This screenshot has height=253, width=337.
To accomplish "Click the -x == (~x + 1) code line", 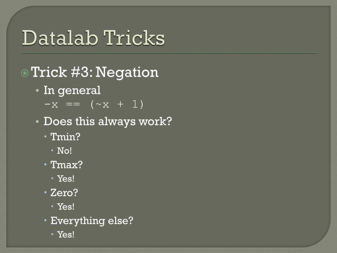I will [x=94, y=104].
